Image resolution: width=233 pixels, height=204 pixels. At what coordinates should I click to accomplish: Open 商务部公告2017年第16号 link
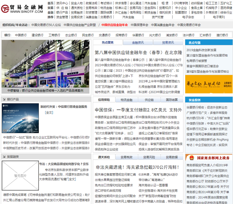(x=208, y=186)
